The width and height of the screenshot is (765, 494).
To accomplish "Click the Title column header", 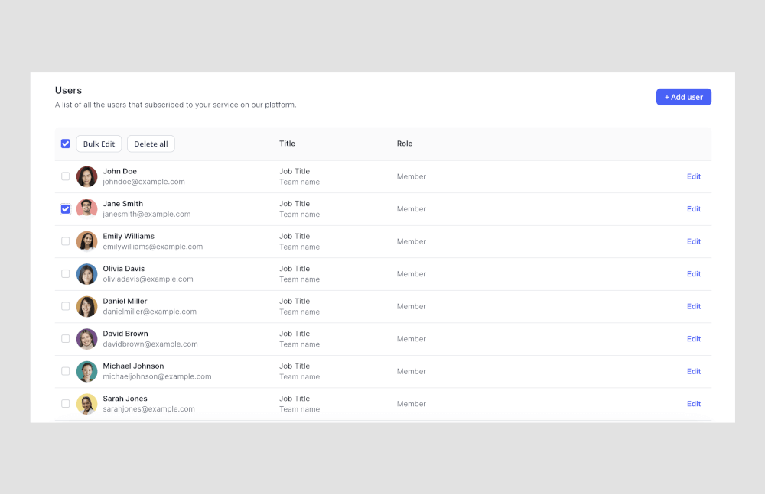I will click(x=287, y=144).
